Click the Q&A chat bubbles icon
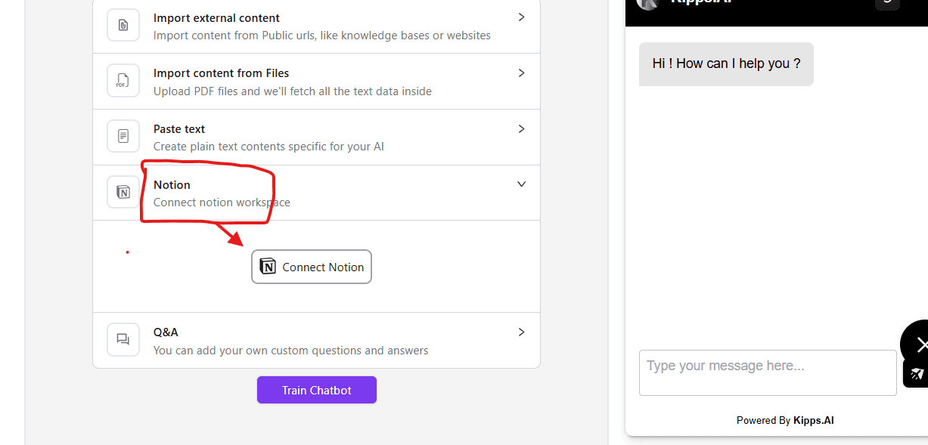 pos(123,340)
